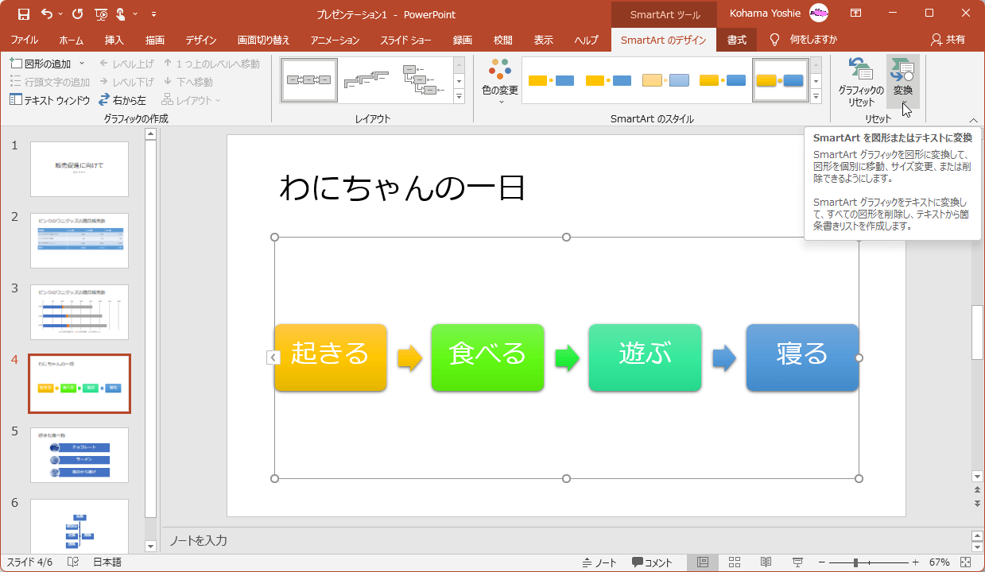The width and height of the screenshot is (985, 572).
Task: Open the ファイル tab
Action: (24, 40)
